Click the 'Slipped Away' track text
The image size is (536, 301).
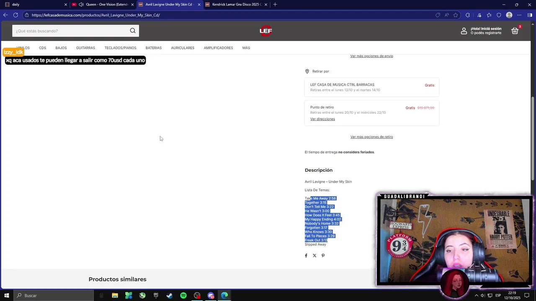pos(315,245)
